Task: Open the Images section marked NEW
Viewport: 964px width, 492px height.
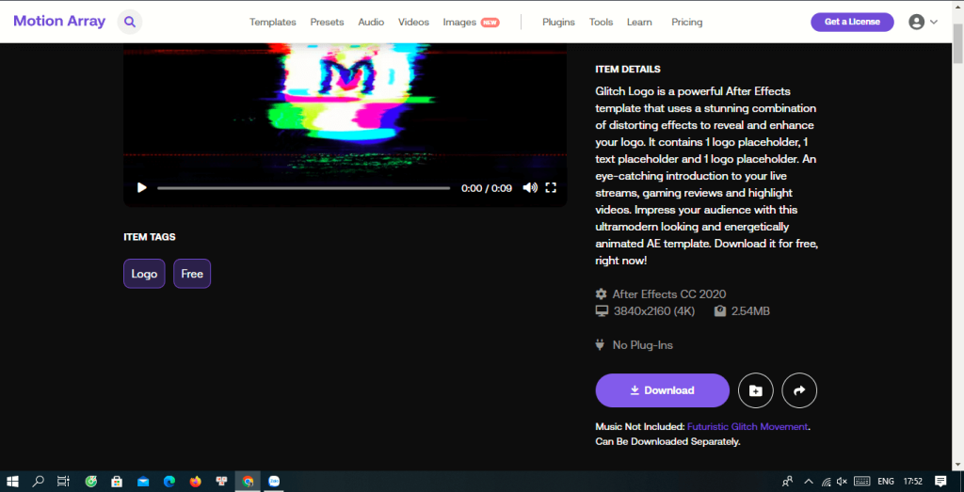Action: [x=471, y=23]
